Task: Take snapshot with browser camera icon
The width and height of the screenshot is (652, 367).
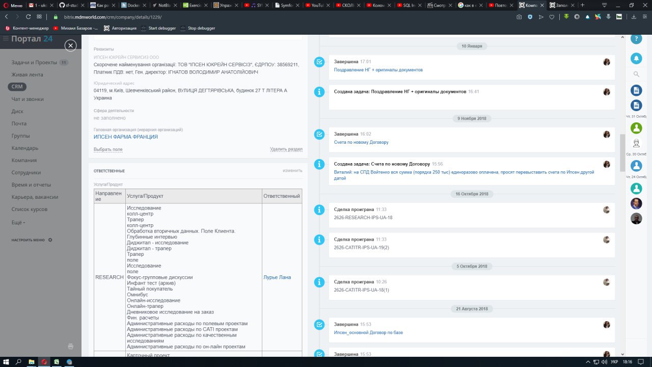Action: coord(519,17)
